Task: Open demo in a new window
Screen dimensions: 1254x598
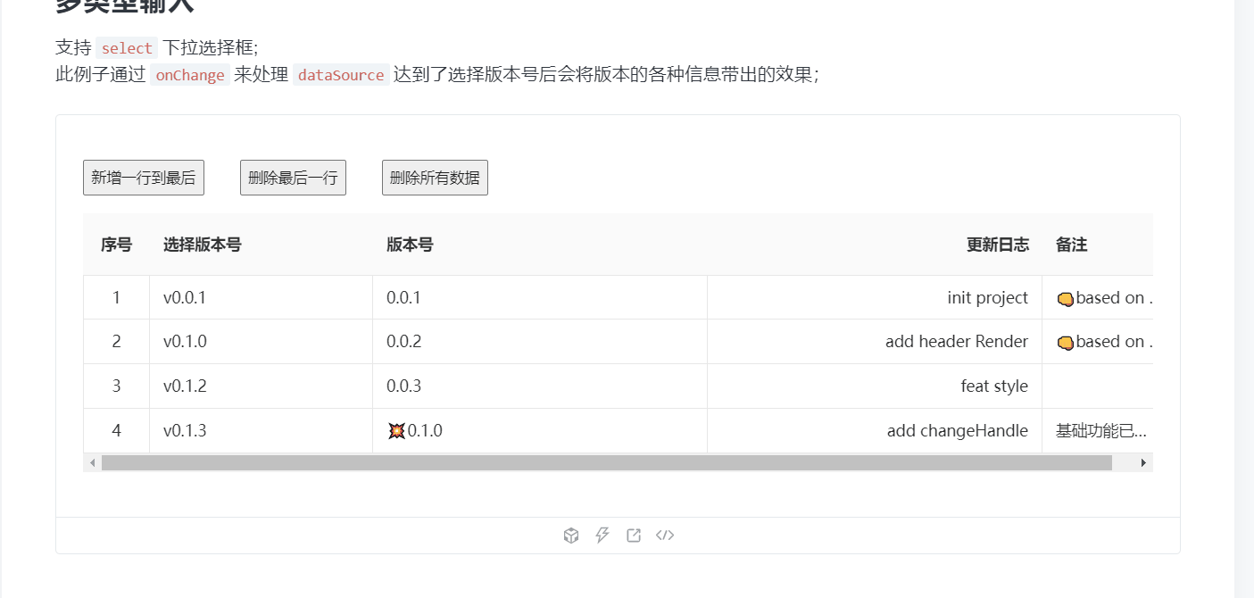Action: pyautogui.click(x=634, y=535)
